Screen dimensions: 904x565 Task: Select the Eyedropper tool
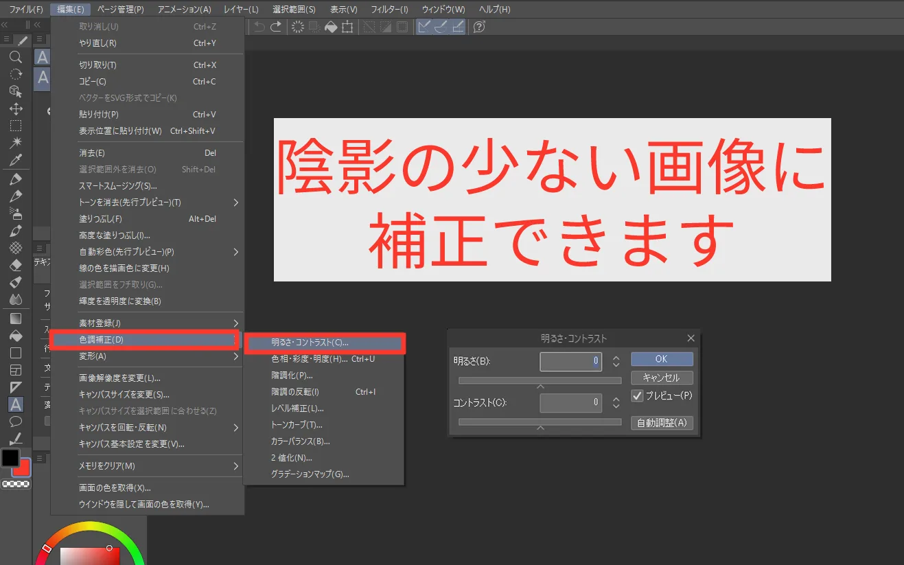point(16,161)
